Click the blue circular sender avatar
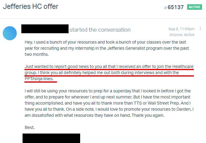The width and height of the screenshot is (206, 143). point(10,33)
